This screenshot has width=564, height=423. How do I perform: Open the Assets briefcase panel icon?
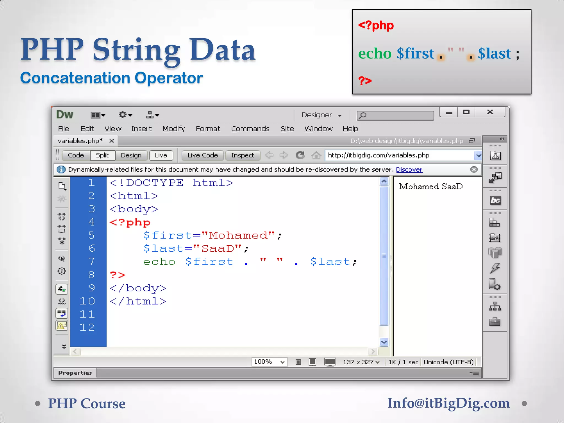point(495,321)
